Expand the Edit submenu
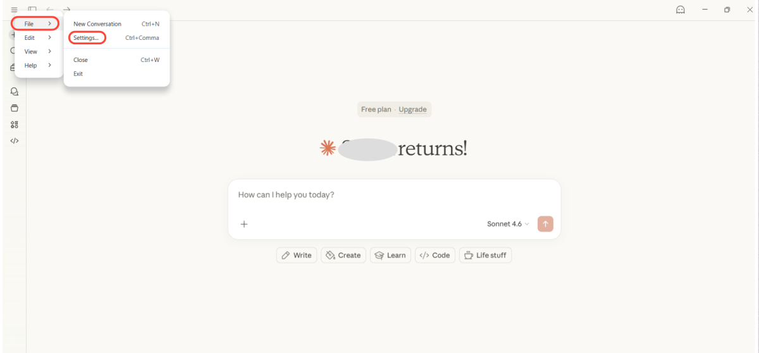This screenshot has width=759, height=353. click(x=38, y=38)
